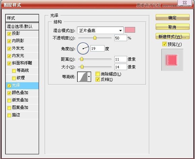Enable the 纹理 texture checkbox

14,78
